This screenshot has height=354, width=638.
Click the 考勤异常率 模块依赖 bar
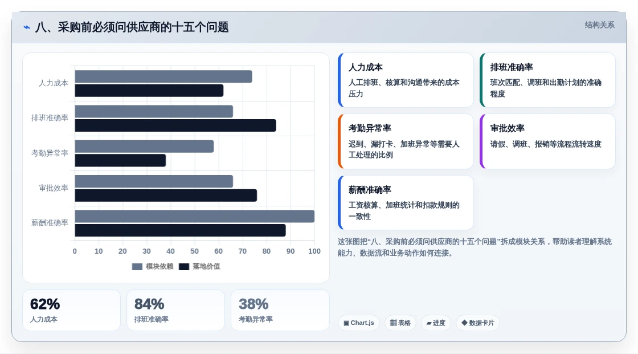tap(144, 147)
